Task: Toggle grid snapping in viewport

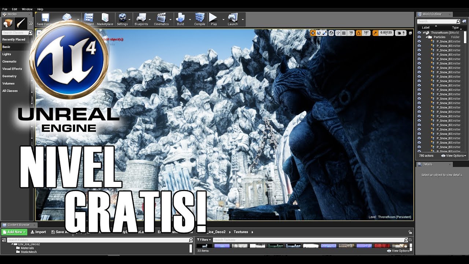Action: point(344,33)
